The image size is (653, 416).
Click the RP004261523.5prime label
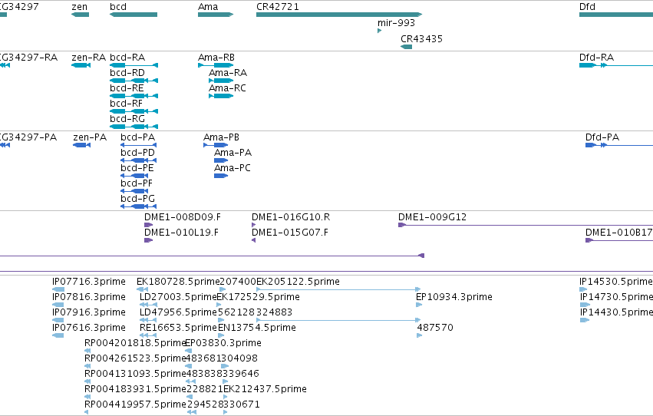click(135, 358)
